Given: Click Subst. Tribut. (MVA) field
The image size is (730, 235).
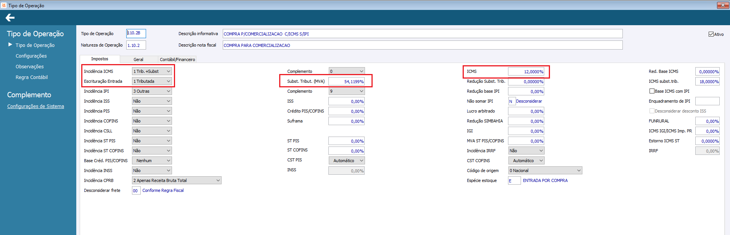Looking at the screenshot, I should click(347, 81).
